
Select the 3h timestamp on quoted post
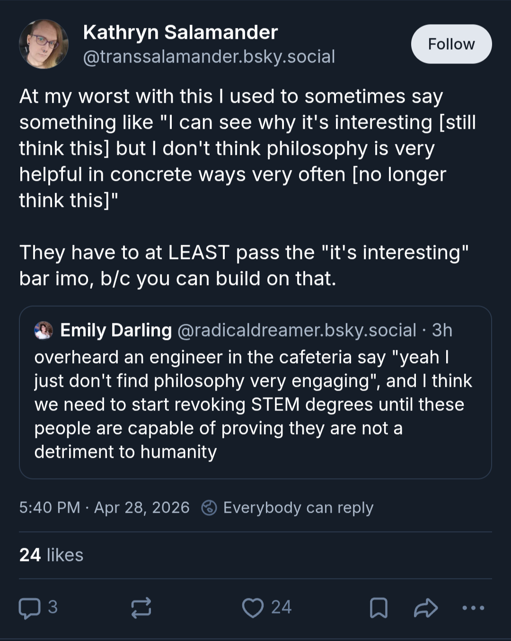pos(442,330)
